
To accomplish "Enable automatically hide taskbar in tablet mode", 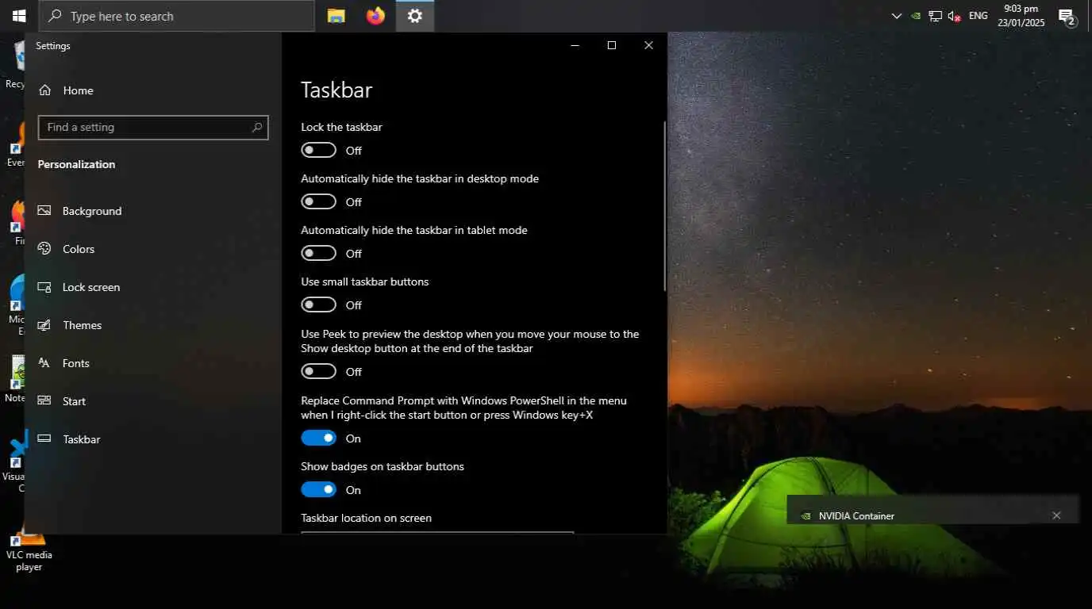I will pos(318,253).
